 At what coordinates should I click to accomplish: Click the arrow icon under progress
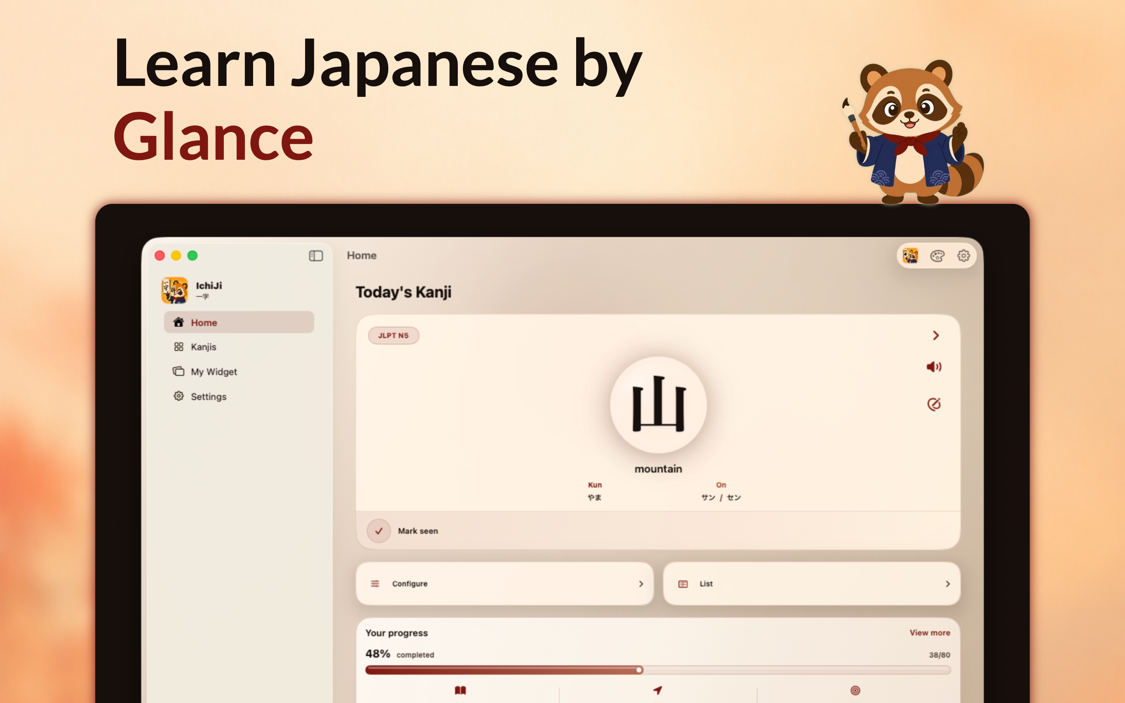657,690
